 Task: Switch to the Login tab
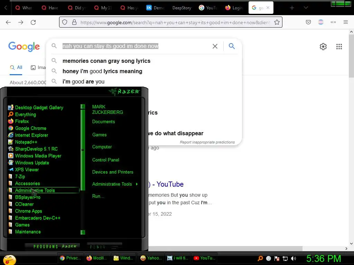pyautogui.click(x=234, y=8)
